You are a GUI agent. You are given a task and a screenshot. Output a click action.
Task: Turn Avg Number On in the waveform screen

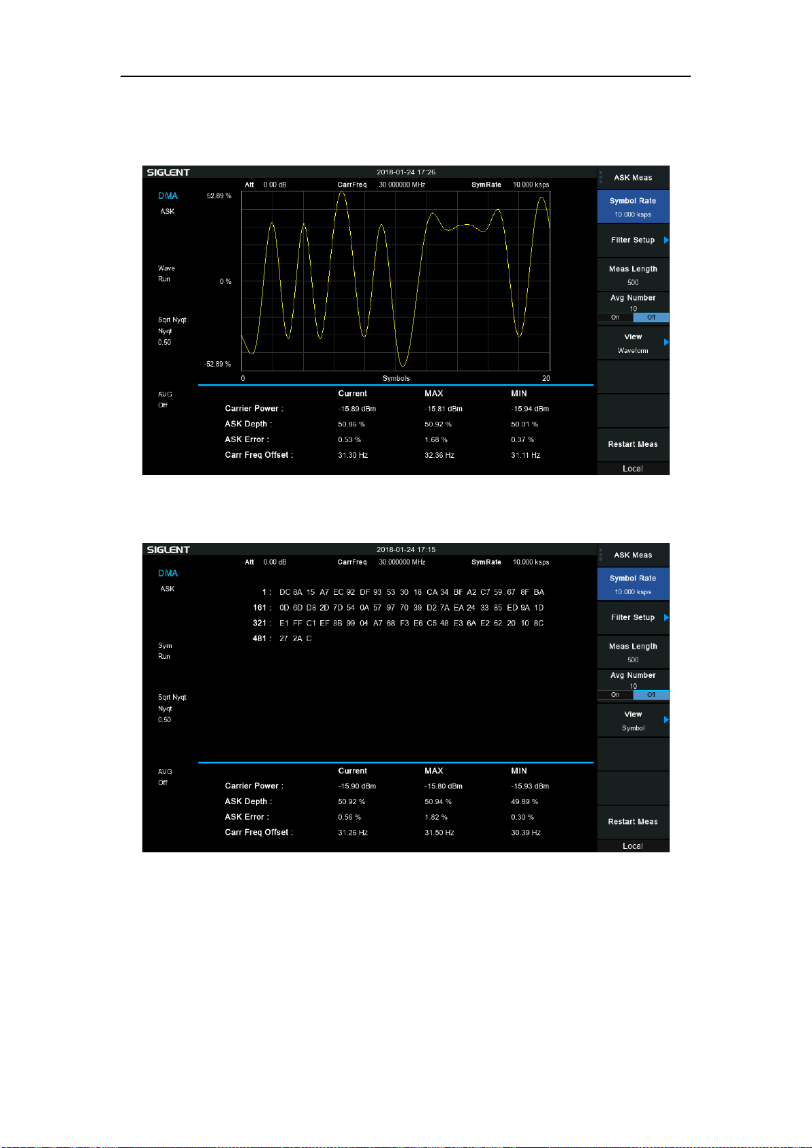615,317
